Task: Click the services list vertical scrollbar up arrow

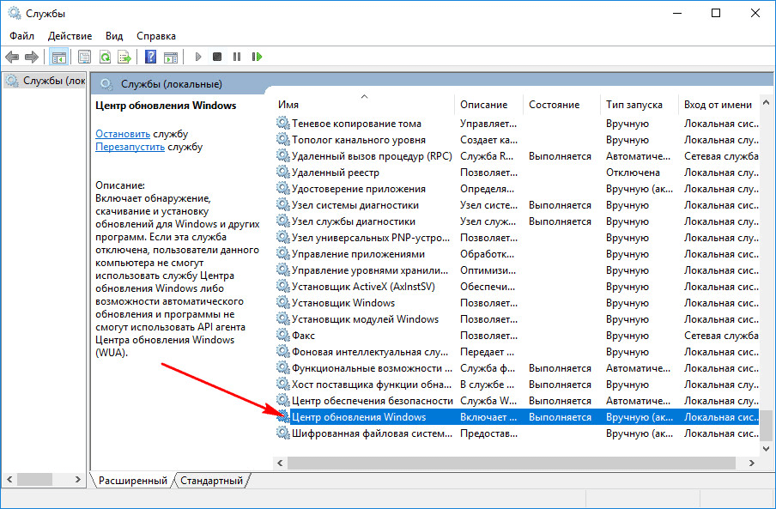Action: (x=766, y=103)
